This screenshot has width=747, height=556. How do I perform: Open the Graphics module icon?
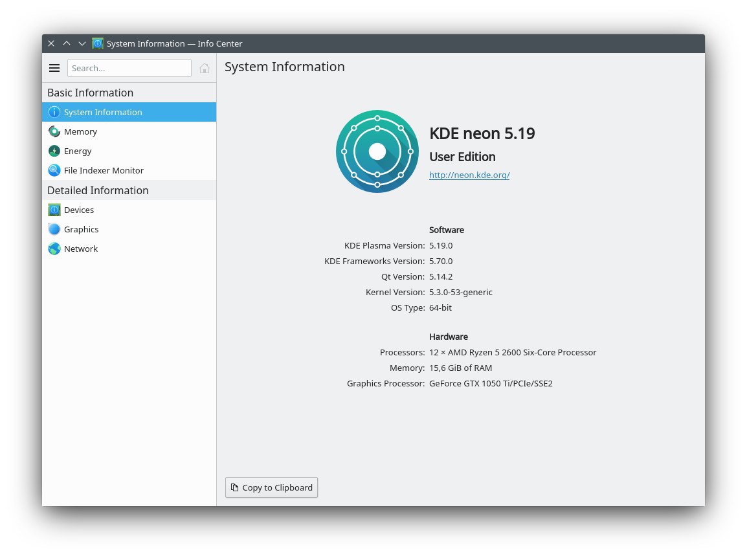pyautogui.click(x=54, y=229)
